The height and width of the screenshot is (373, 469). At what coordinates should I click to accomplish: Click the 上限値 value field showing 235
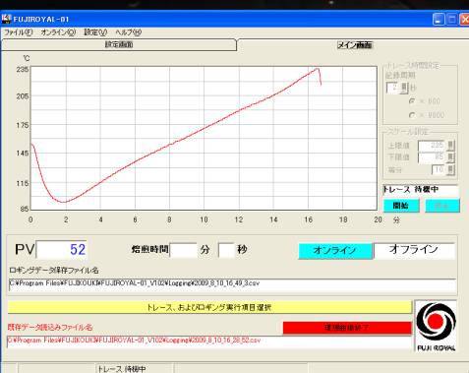pos(433,146)
